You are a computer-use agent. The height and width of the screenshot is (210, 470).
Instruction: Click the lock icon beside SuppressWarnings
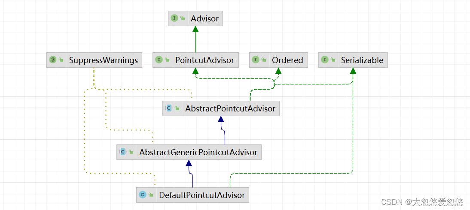(61, 60)
